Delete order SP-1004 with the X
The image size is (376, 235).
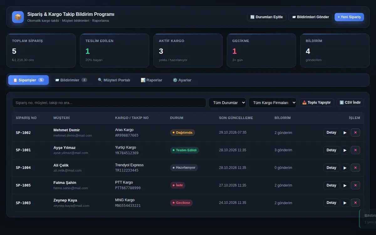tap(355, 168)
